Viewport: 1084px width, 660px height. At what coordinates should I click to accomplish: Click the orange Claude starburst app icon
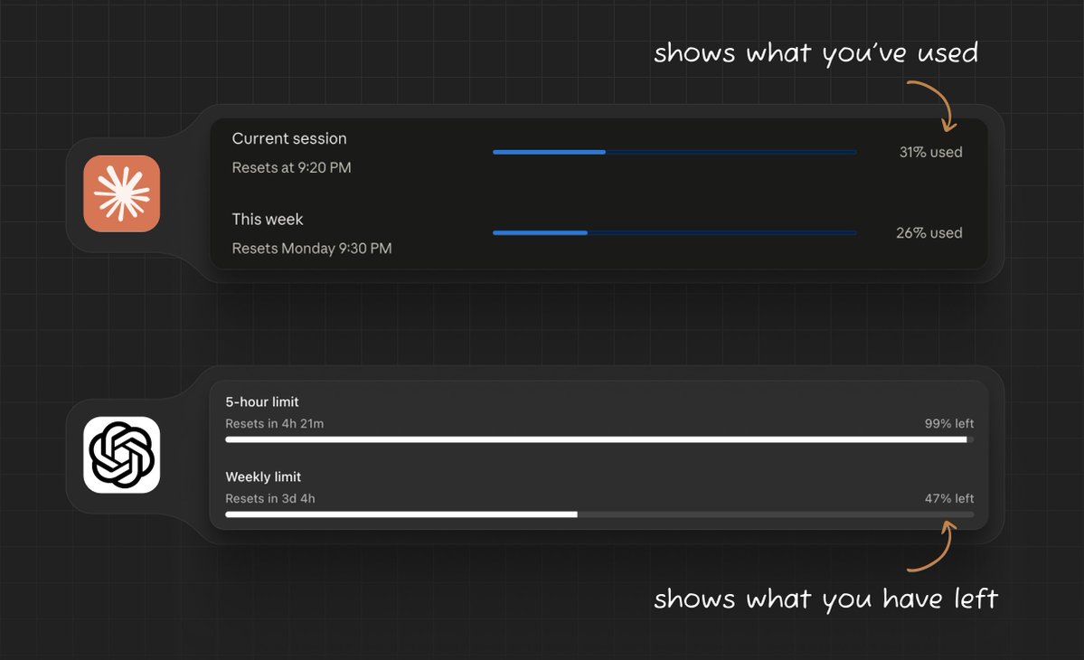point(122,193)
